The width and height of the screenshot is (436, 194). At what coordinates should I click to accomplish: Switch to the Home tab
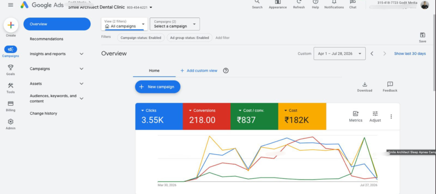point(154,70)
